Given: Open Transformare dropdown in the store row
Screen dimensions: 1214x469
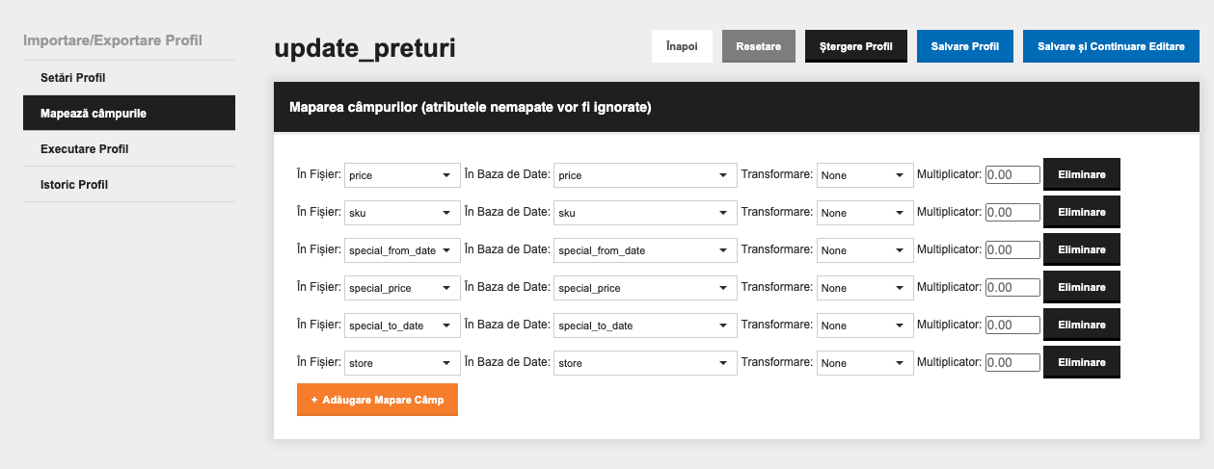Looking at the screenshot, I should tap(865, 363).
